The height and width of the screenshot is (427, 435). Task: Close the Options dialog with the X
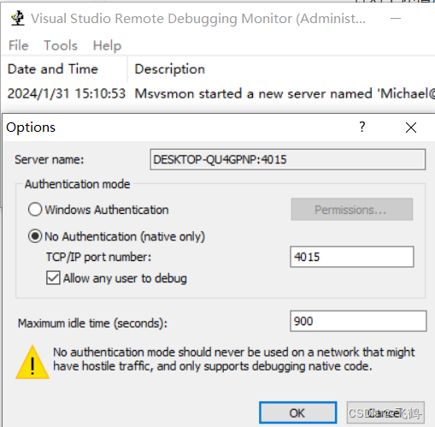tap(411, 128)
